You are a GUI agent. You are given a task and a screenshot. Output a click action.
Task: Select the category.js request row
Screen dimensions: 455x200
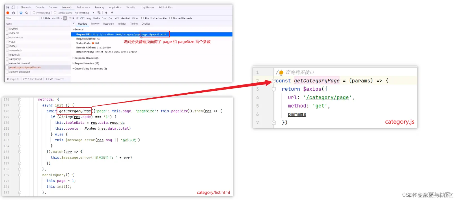(38, 59)
